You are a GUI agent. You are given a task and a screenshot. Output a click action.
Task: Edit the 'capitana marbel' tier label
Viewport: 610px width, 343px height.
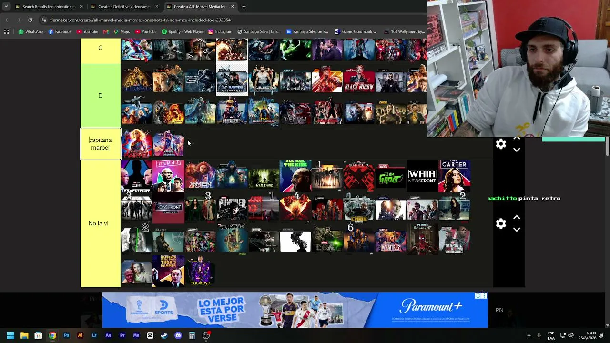(100, 144)
